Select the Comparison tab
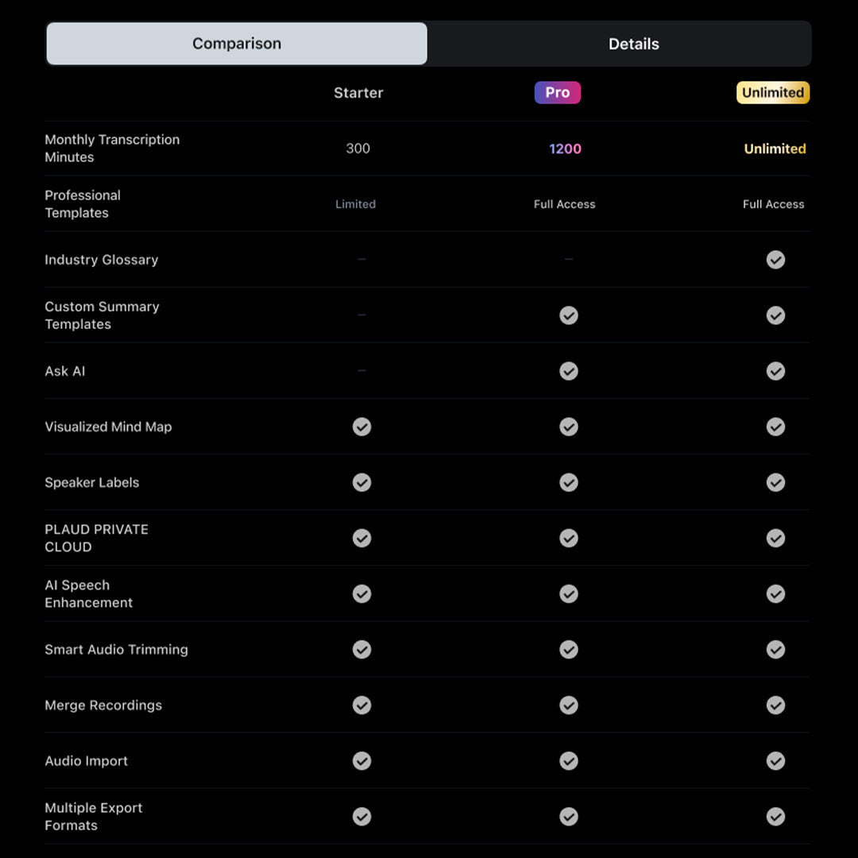 (236, 44)
